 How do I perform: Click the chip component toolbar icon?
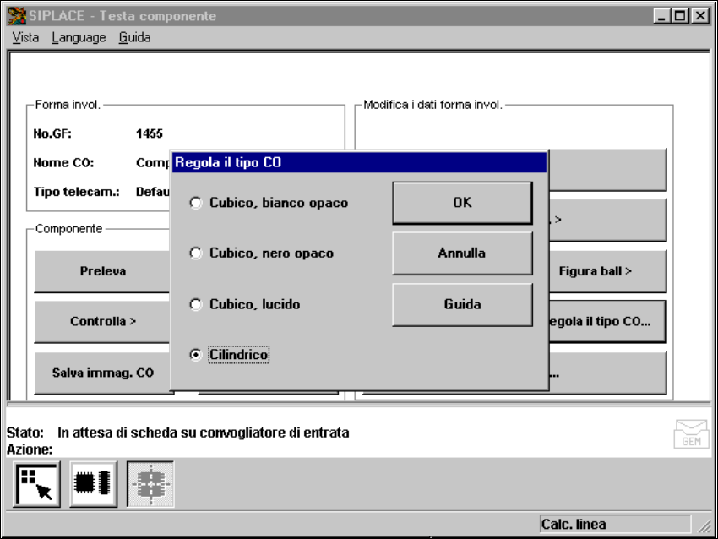pyautogui.click(x=94, y=483)
